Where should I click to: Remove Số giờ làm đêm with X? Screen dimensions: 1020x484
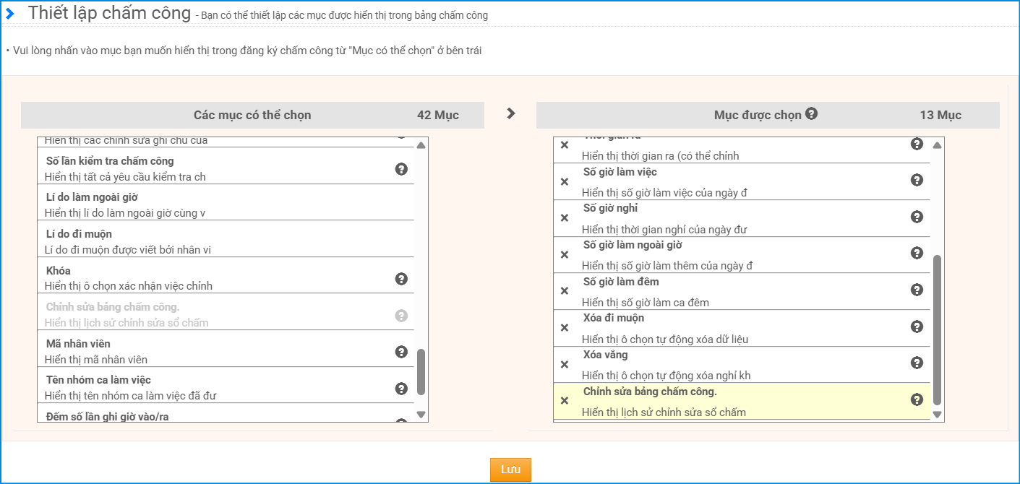[565, 291]
